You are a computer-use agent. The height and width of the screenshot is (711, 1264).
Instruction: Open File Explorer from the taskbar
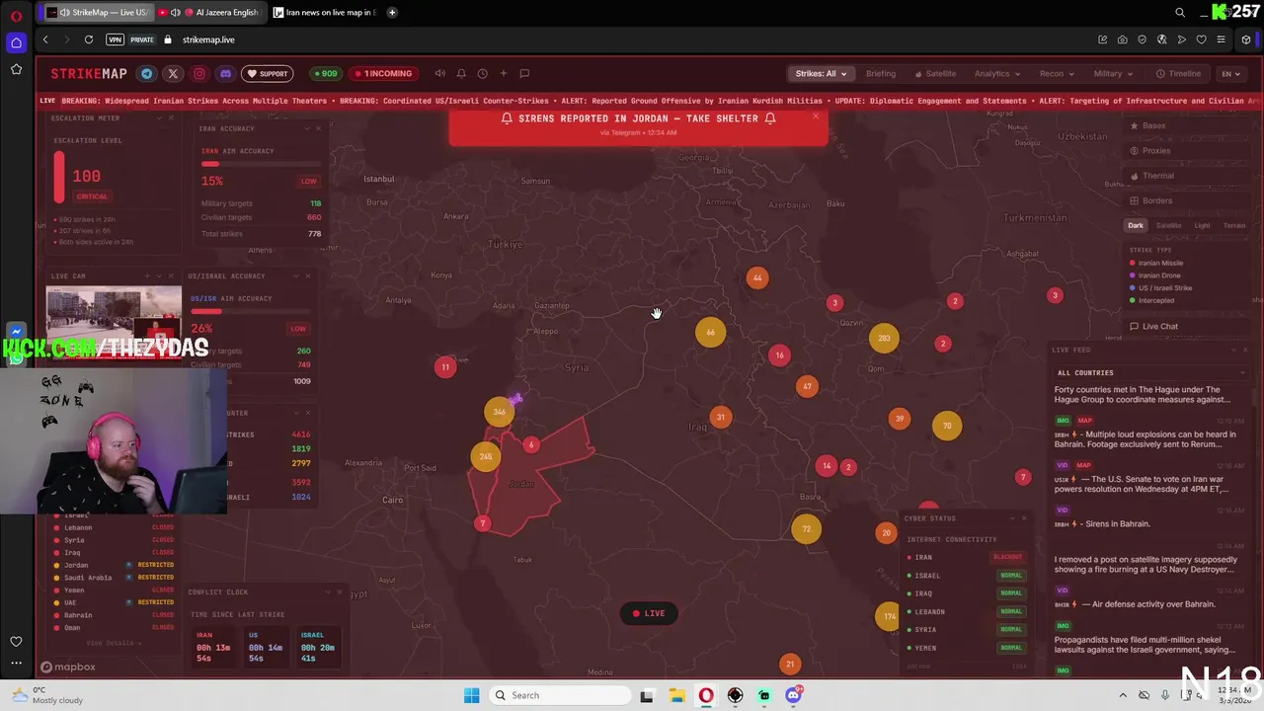[676, 695]
